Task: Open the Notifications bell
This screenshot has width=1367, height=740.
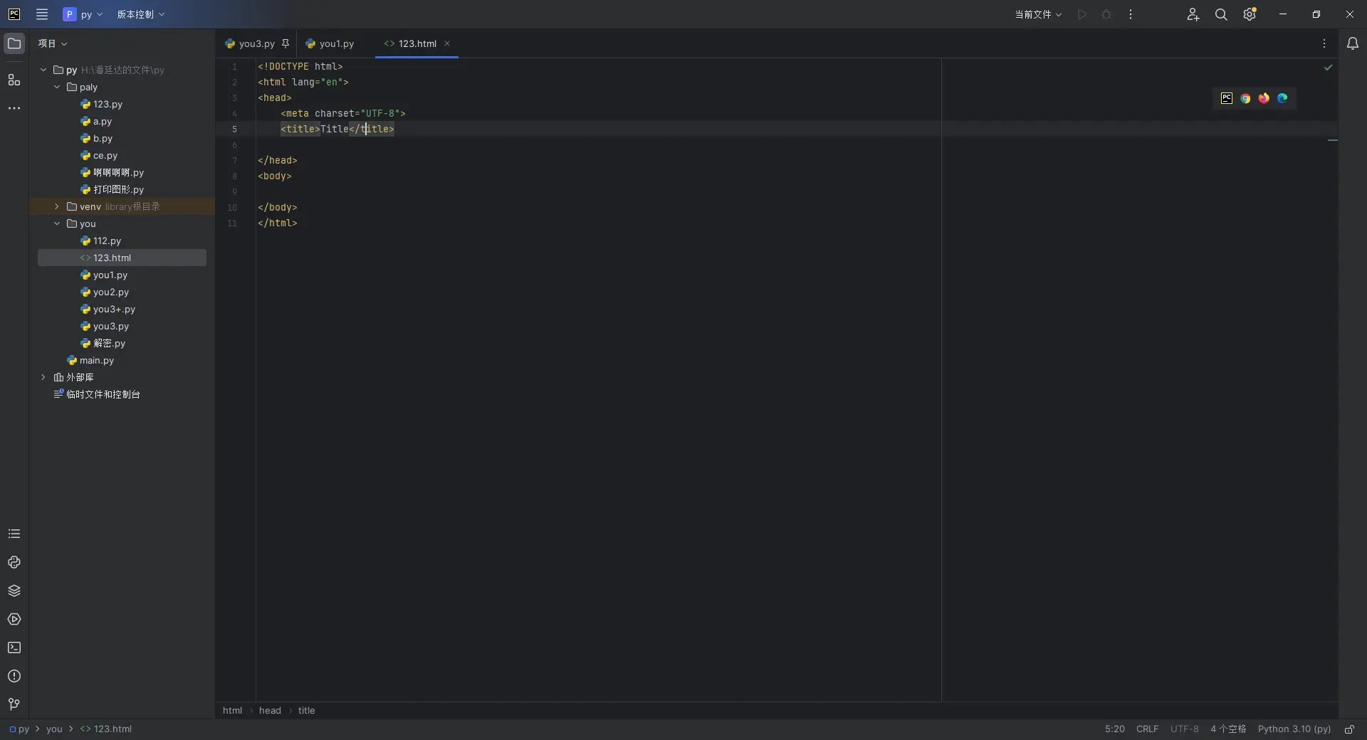Action: click(x=1353, y=43)
